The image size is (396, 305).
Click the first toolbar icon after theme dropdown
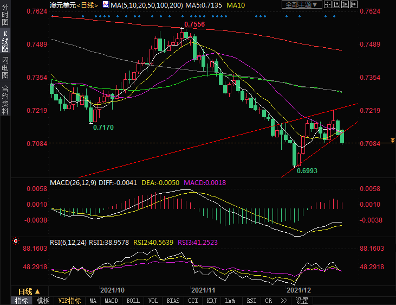pos(329,5)
